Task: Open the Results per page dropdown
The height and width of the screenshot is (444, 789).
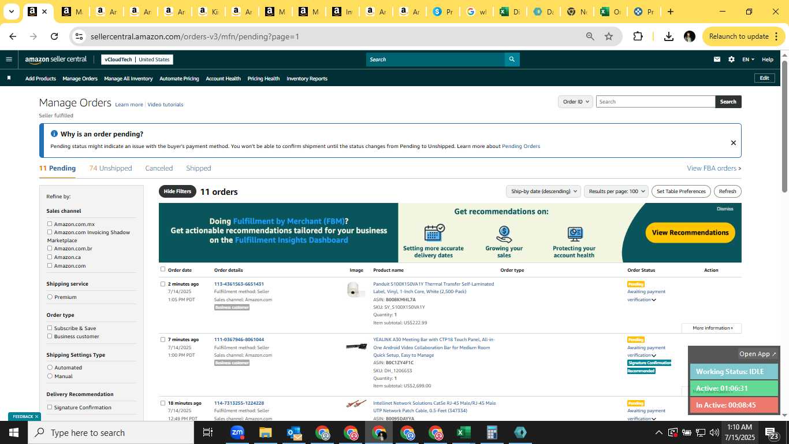Action: [x=616, y=191]
